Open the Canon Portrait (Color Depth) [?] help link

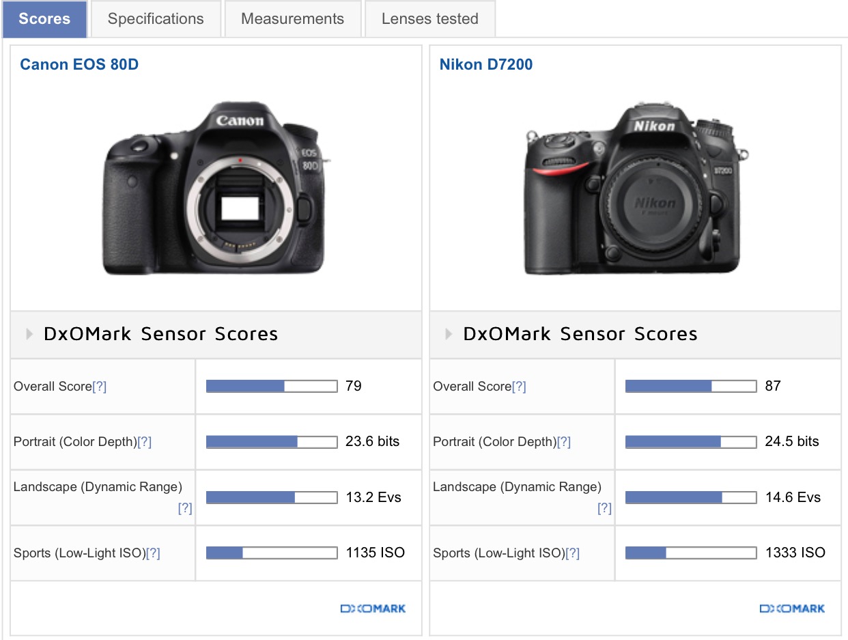click(145, 442)
